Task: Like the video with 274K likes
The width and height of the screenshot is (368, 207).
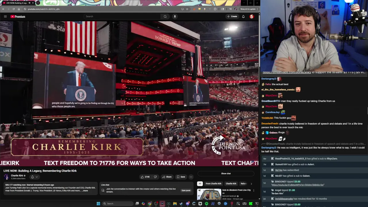Action: (145, 177)
